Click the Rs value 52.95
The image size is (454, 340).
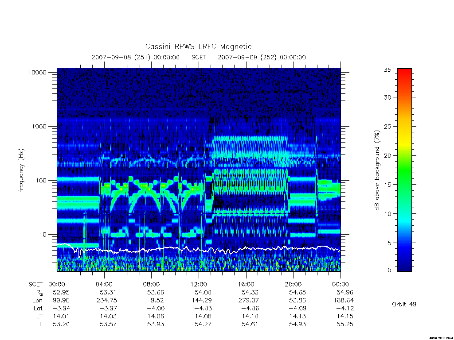tap(61, 292)
